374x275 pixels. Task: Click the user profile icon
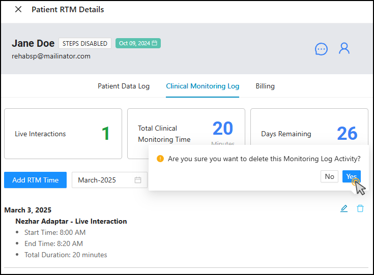click(344, 48)
